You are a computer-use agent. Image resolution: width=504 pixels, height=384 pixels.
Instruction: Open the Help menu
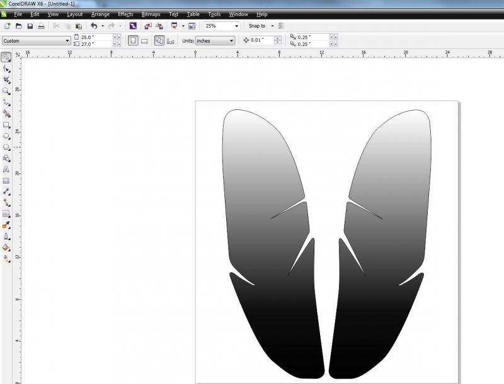(262, 14)
